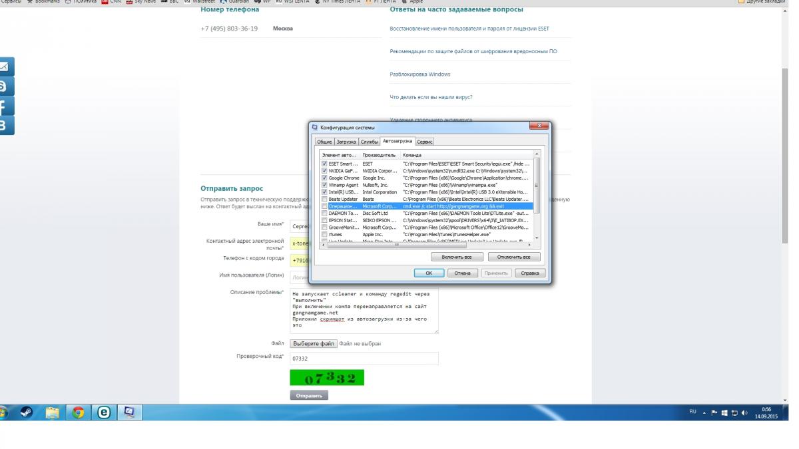The width and height of the screenshot is (799, 449).
Task: Click the Включить все button
Action: click(x=457, y=257)
